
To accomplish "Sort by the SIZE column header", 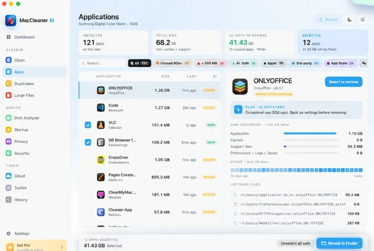I will click(165, 76).
